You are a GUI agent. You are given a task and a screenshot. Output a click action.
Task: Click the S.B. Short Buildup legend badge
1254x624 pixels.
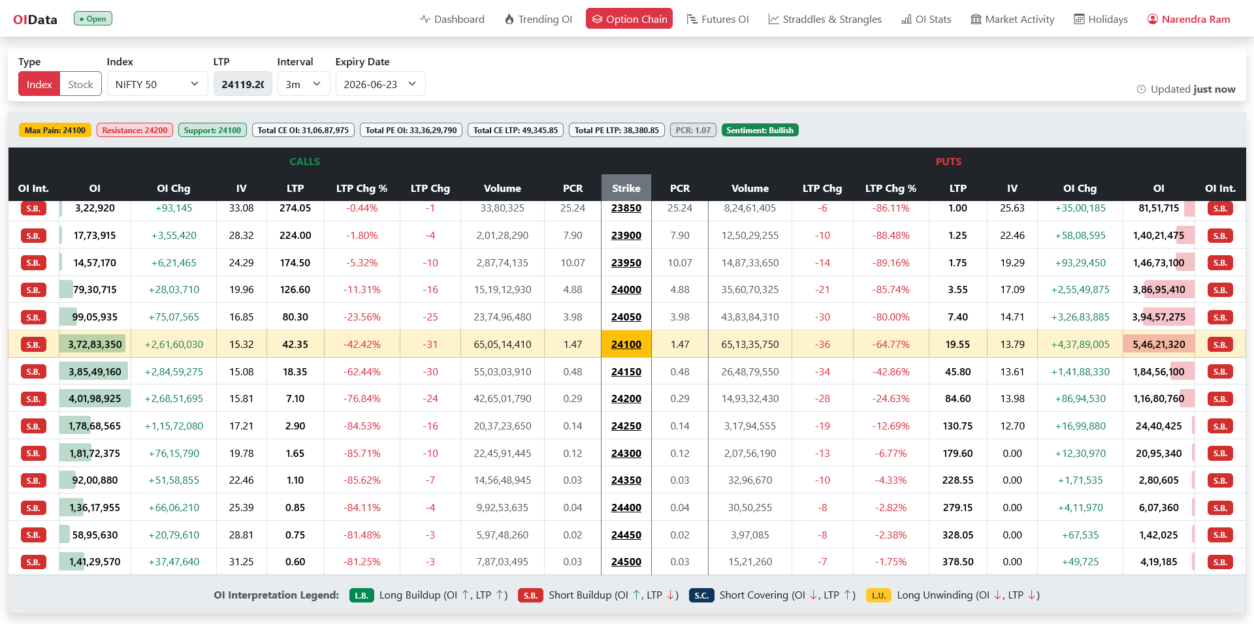[x=530, y=595]
